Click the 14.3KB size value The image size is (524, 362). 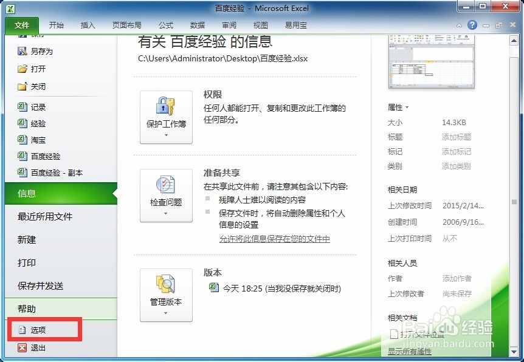[x=454, y=123]
